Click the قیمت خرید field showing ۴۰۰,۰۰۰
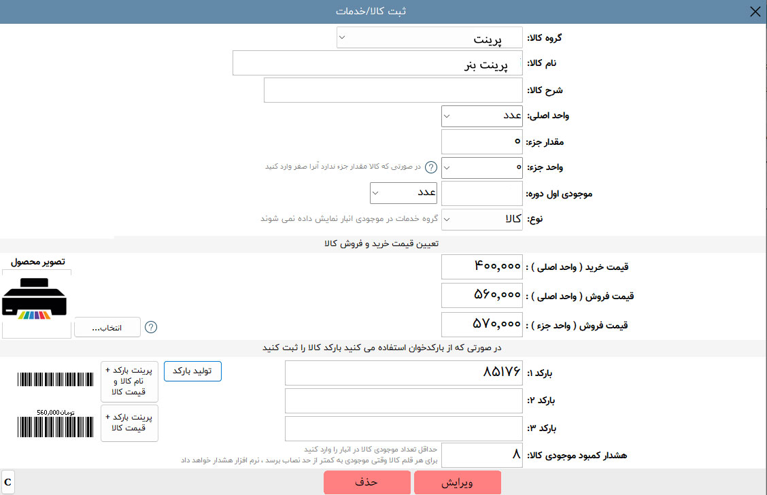The image size is (767, 495). point(482,267)
